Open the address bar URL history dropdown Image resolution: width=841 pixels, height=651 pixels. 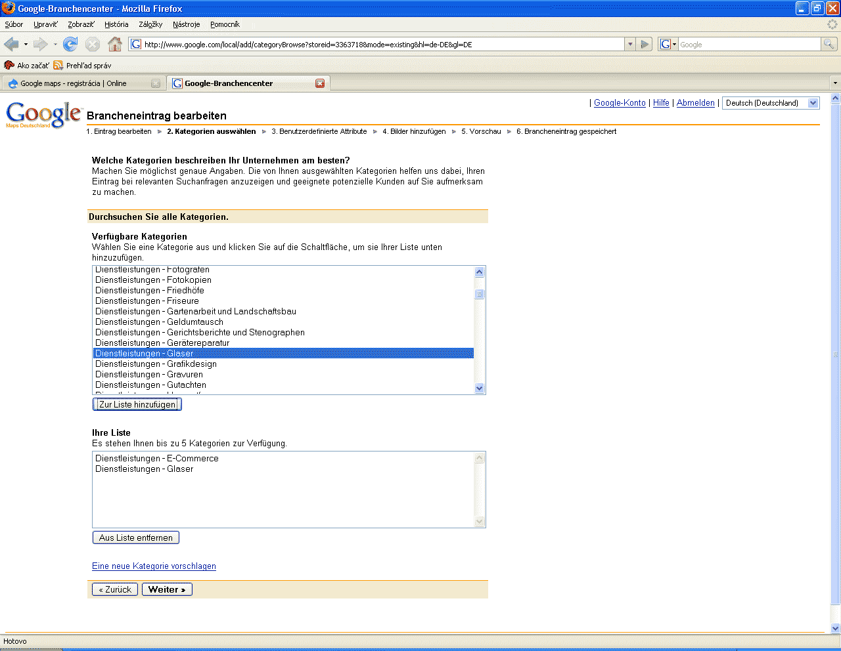630,44
